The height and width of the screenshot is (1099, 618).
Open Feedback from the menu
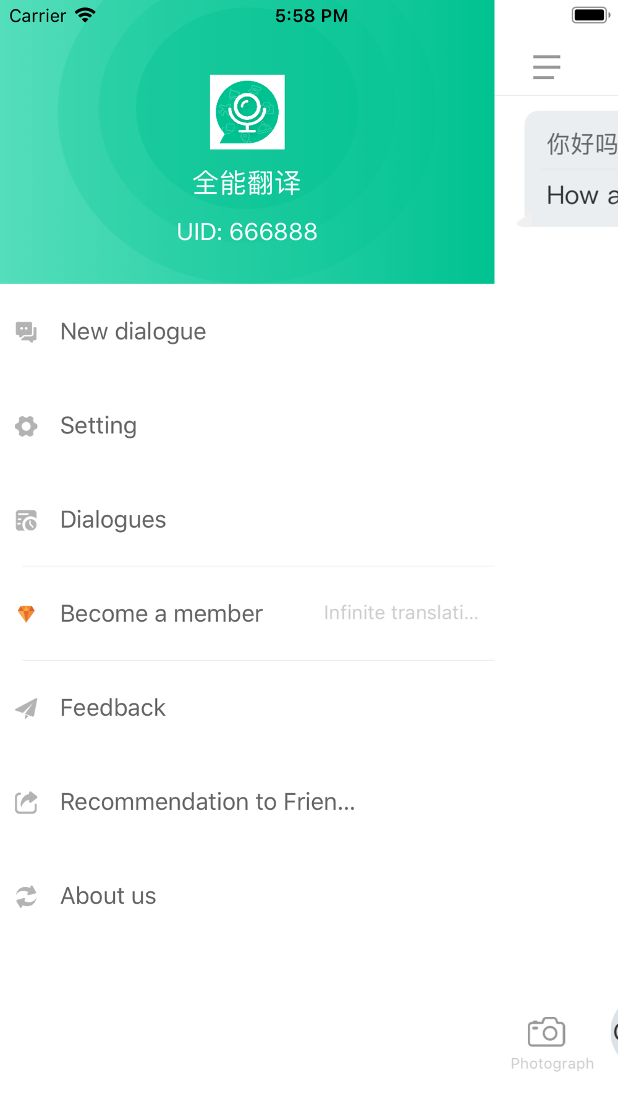click(x=247, y=708)
